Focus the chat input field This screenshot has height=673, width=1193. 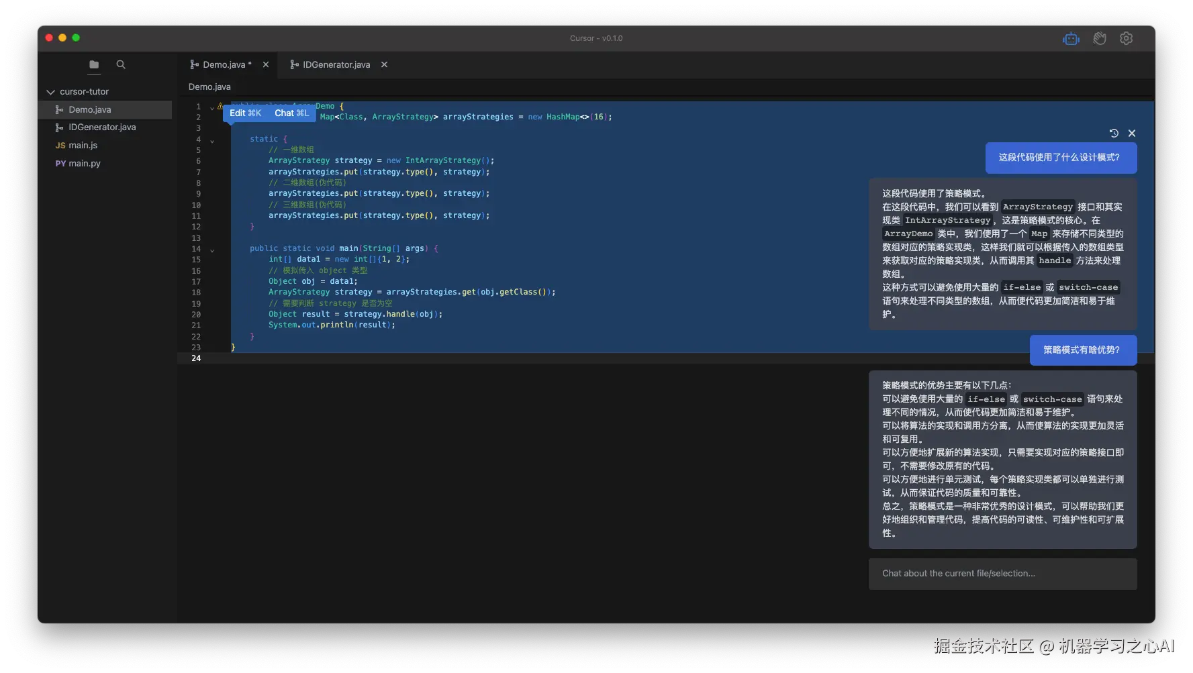coord(1002,574)
